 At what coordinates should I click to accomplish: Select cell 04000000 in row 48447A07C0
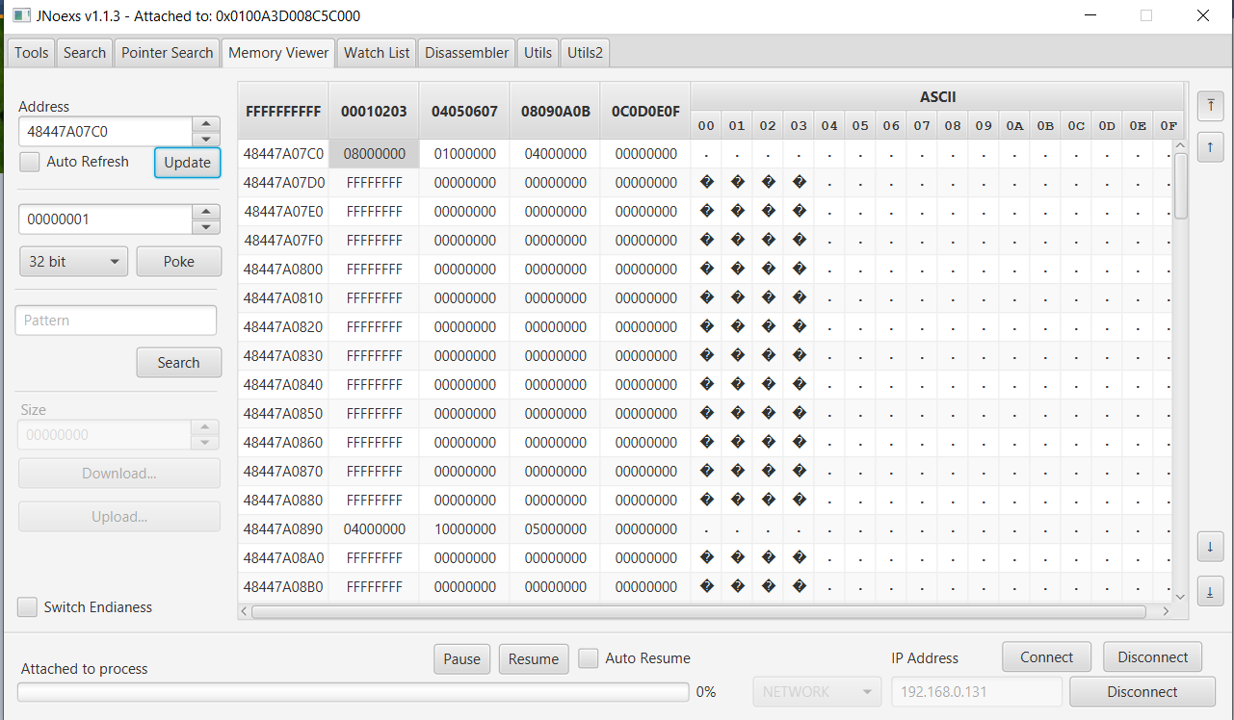pyautogui.click(x=555, y=154)
